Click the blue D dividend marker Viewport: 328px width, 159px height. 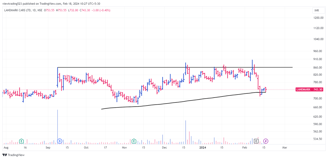click(60, 141)
